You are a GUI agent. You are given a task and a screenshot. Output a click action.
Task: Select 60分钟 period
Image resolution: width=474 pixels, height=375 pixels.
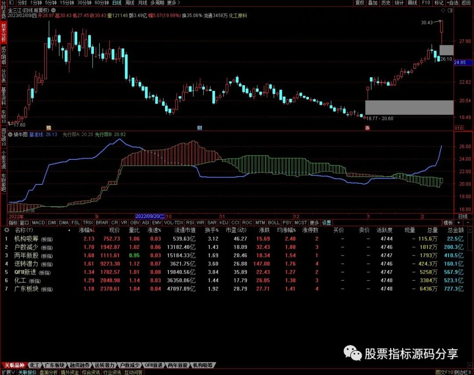(101, 3)
